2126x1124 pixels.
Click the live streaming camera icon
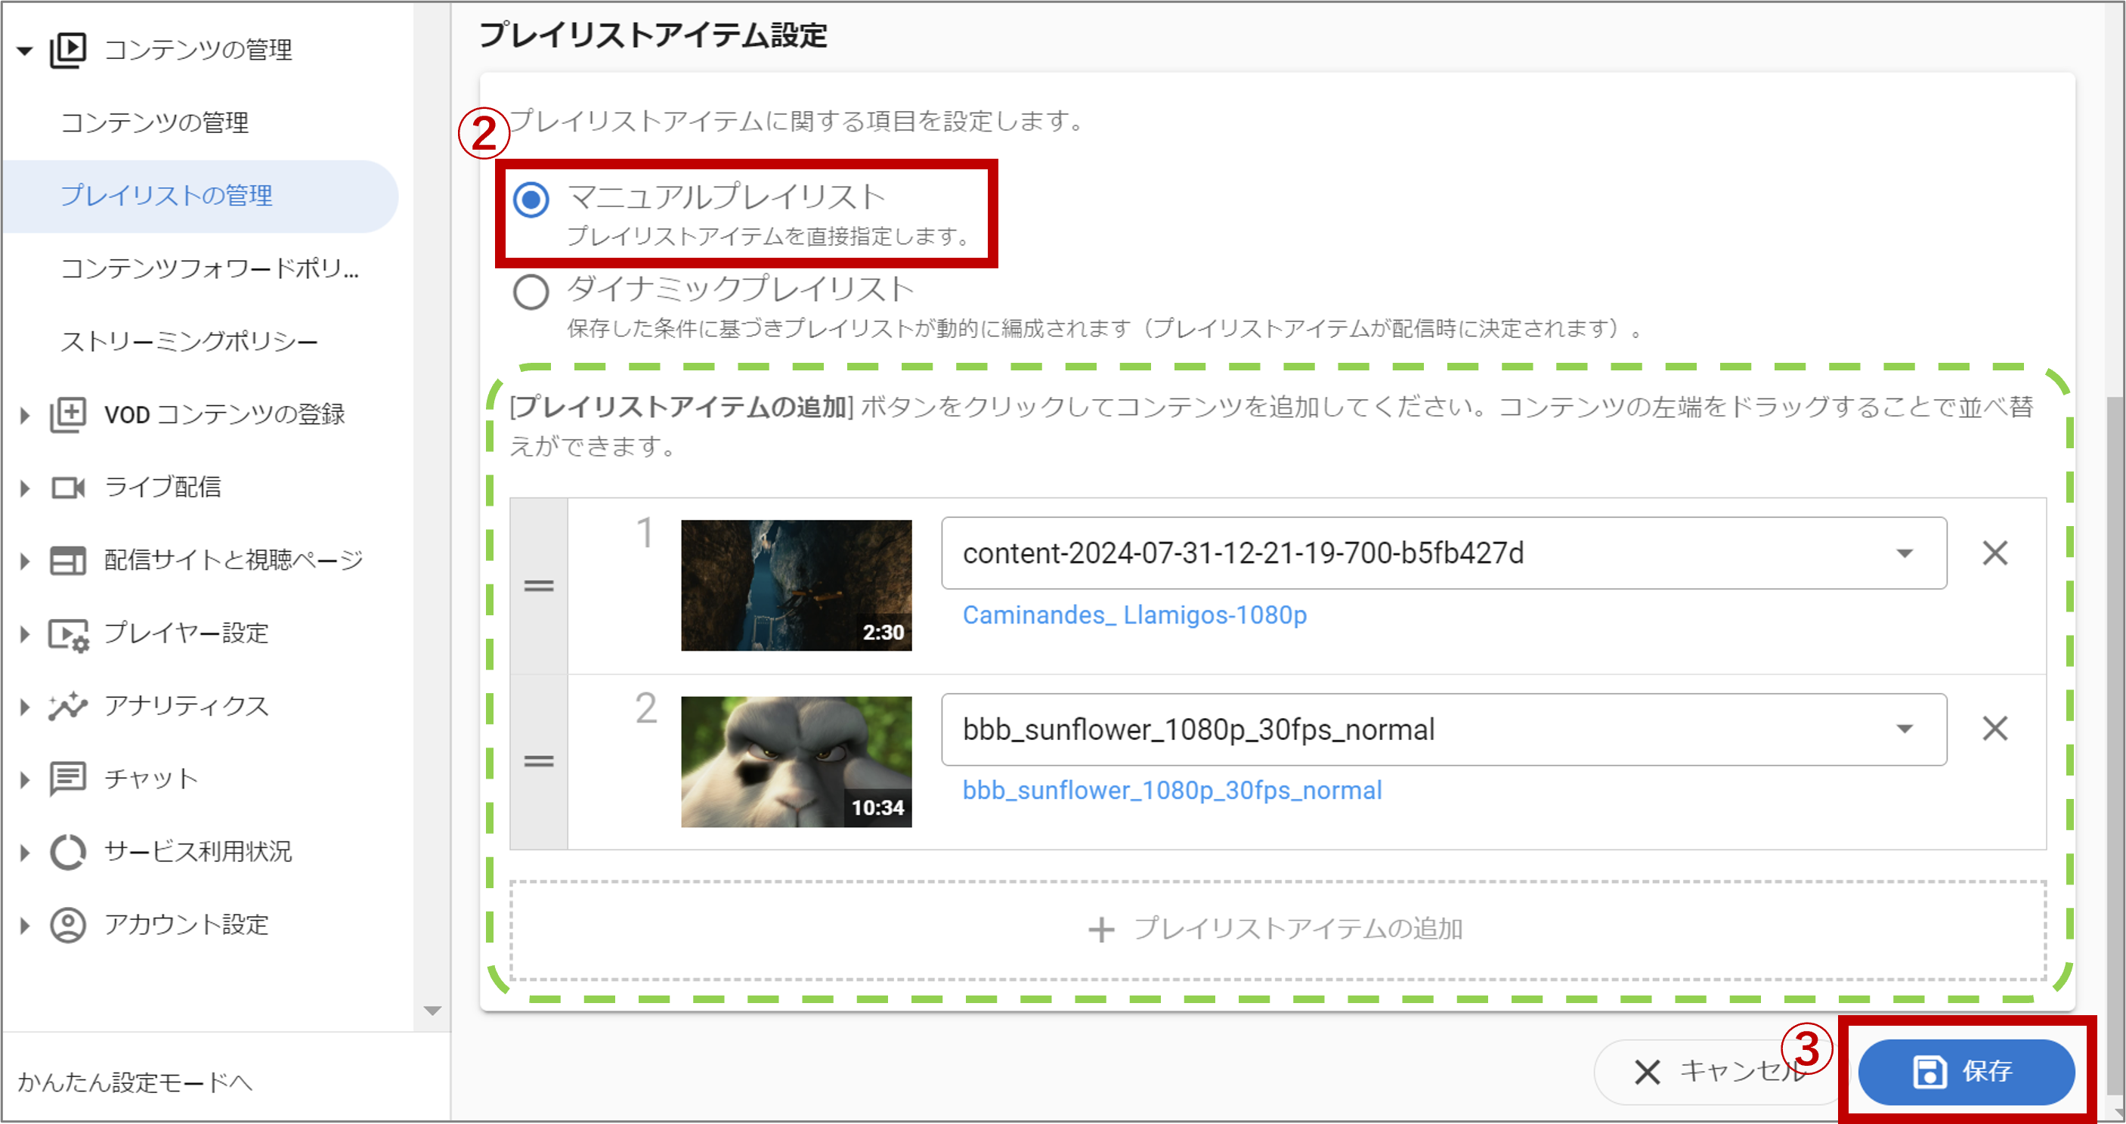click(68, 488)
